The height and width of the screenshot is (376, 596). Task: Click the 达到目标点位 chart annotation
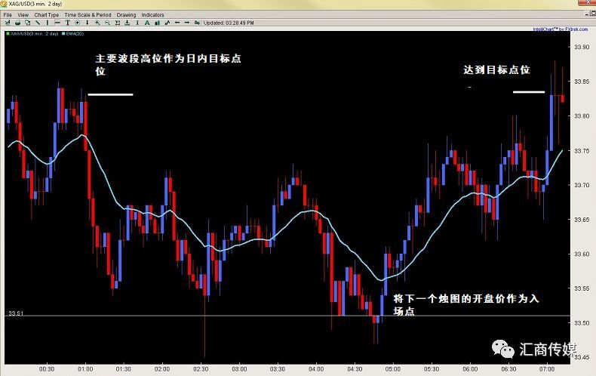tap(496, 70)
